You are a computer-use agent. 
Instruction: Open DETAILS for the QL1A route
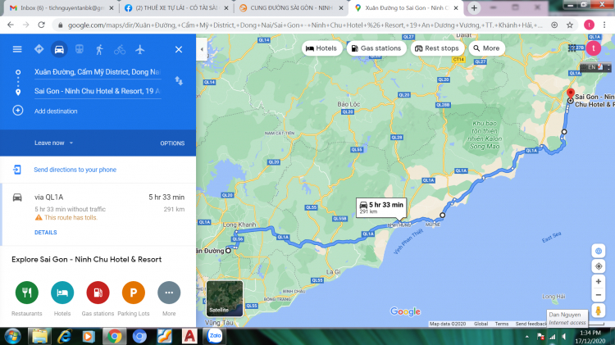pos(45,233)
